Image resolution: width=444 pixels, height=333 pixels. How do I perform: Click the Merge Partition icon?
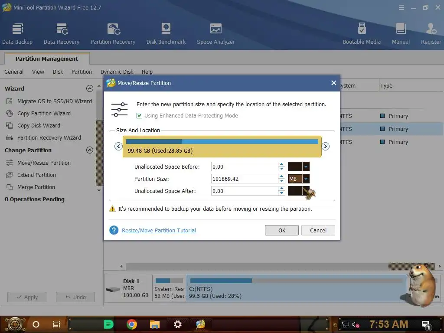(10, 187)
